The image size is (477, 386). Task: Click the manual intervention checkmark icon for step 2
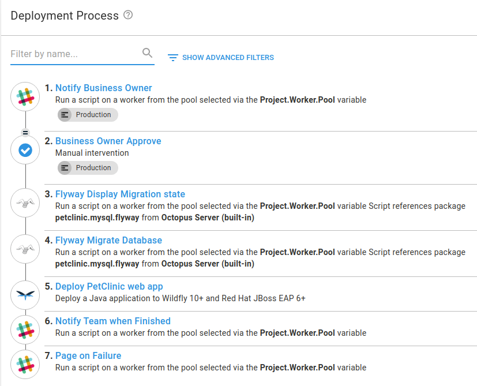[x=25, y=150]
